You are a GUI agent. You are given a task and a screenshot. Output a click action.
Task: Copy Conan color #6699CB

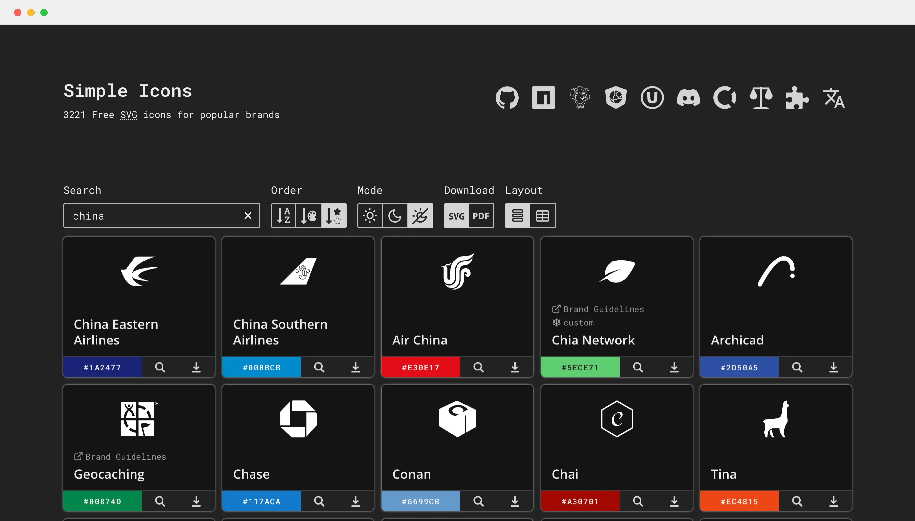point(421,501)
